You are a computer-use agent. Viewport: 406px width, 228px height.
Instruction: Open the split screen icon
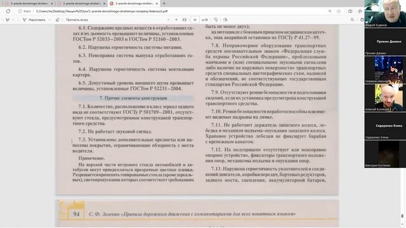pos(350,11)
